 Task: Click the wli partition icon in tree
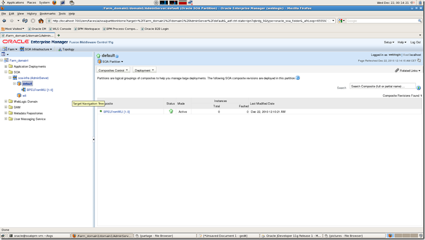19,95
